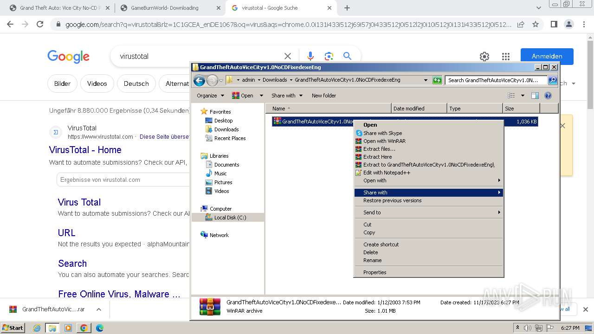Choose Rename from the context menu
This screenshot has width=594, height=334.
click(x=428, y=260)
